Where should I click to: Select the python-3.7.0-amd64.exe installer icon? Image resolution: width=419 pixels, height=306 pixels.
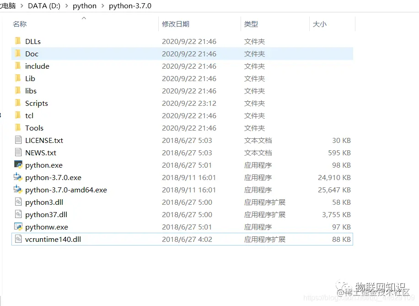[18, 189]
